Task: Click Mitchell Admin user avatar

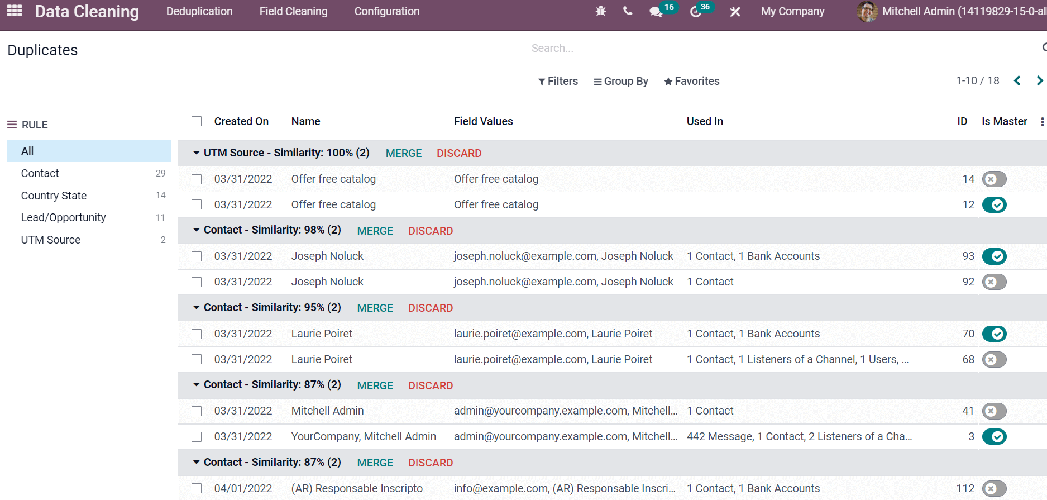Action: (867, 11)
